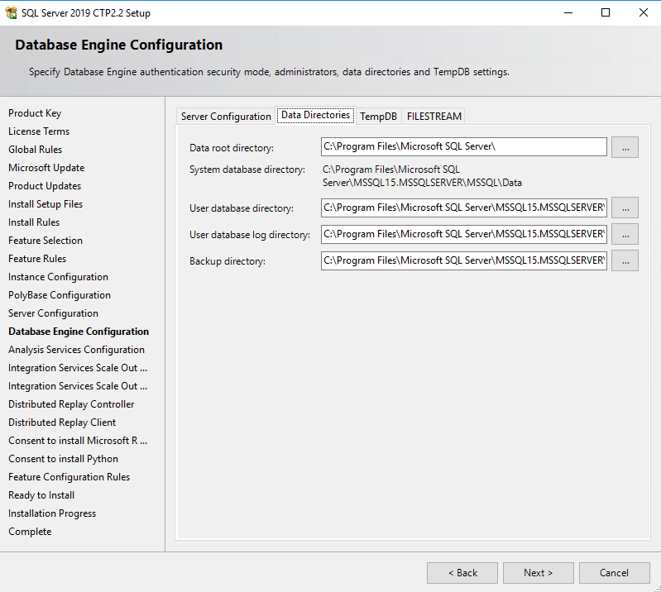
Task: Open the FILESTREAM tab
Action: tap(433, 117)
